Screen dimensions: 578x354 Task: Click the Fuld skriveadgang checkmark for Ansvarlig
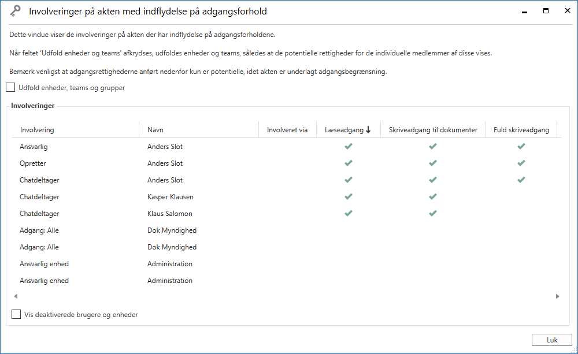pyautogui.click(x=521, y=147)
